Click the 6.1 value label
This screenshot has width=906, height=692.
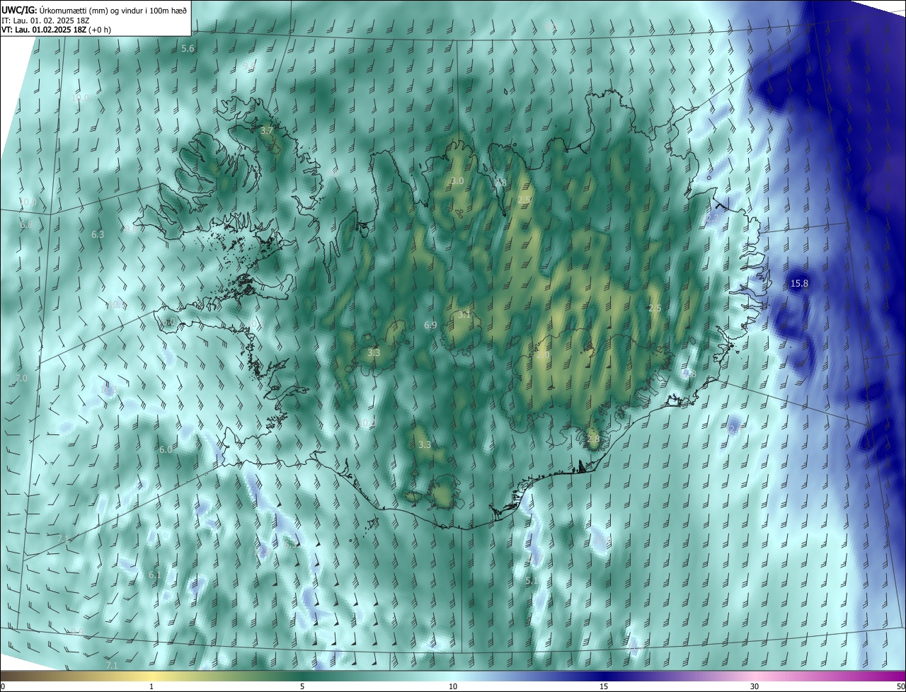155,575
